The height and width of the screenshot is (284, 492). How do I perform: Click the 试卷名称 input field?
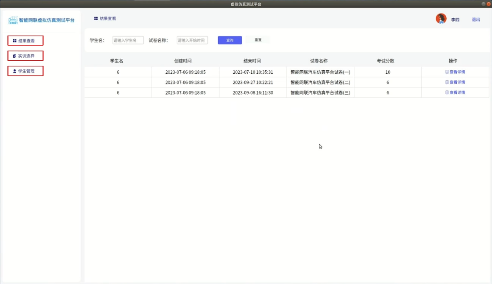(192, 40)
